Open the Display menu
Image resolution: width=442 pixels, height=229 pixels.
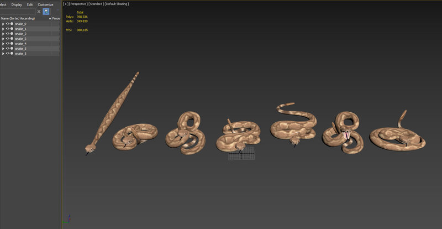(17, 4)
